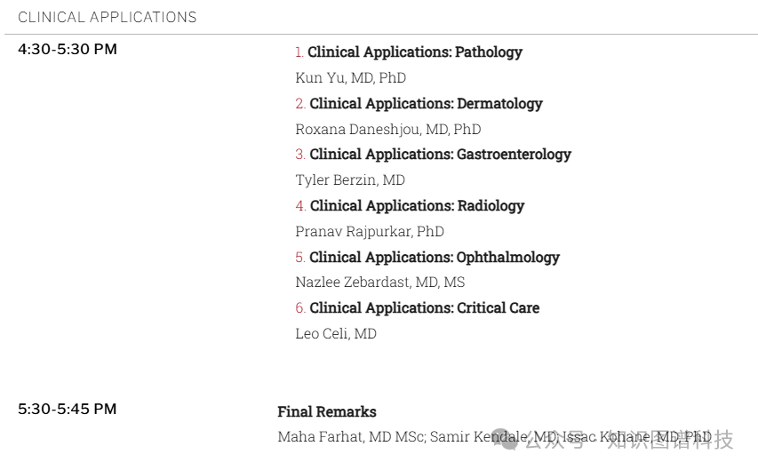This screenshot has height=470, width=758.
Task: Click the red number 1 list marker
Action: click(x=299, y=52)
